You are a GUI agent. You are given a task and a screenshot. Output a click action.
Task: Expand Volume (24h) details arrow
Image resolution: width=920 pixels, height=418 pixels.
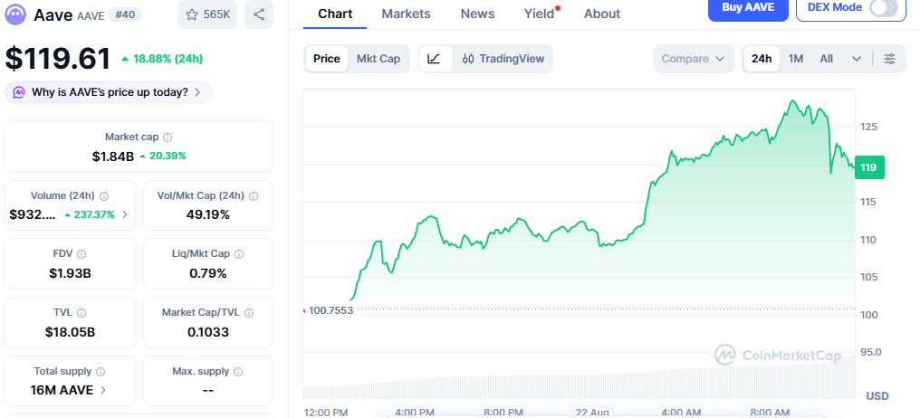coord(124,214)
